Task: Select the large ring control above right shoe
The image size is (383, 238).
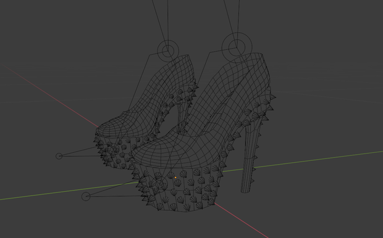Action: click(237, 47)
